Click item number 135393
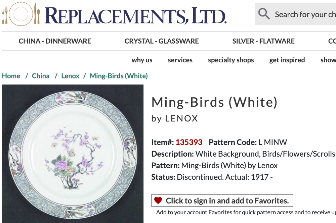This screenshot has width=336, height=223. point(189,142)
